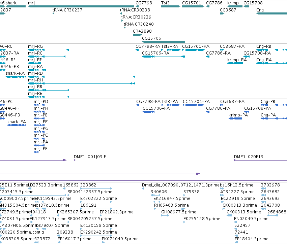Click tRNA:CR30238 feature label
Screen dimensions: 287x244
[135, 10]
